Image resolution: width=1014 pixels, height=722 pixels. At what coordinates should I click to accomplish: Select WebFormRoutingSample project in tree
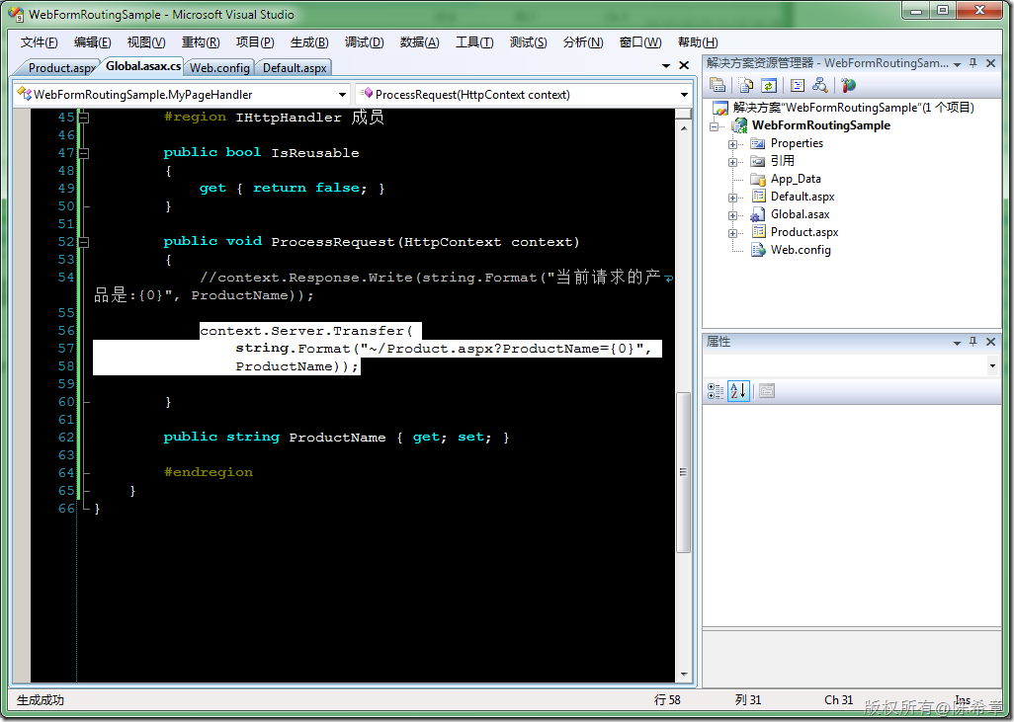(820, 125)
